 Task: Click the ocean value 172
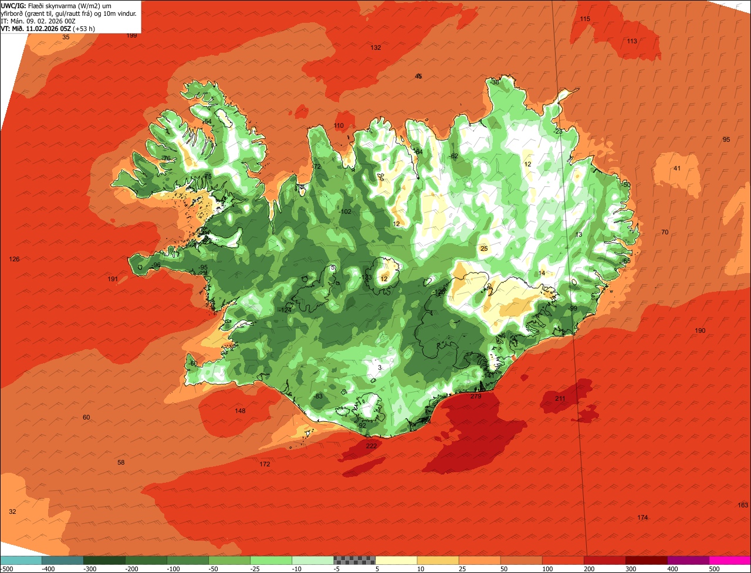pos(265,464)
